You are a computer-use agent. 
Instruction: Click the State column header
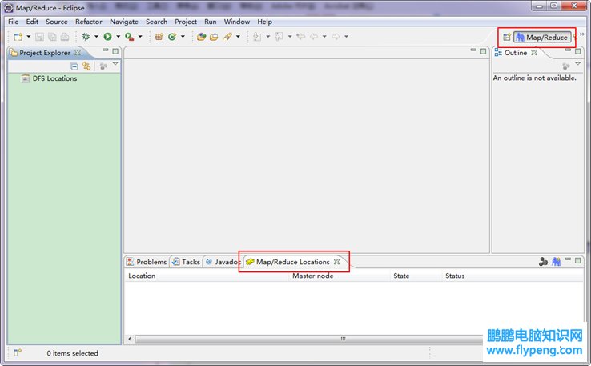[416, 276]
